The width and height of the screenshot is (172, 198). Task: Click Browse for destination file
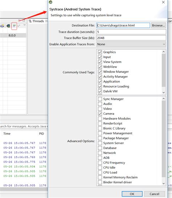pos(158,25)
